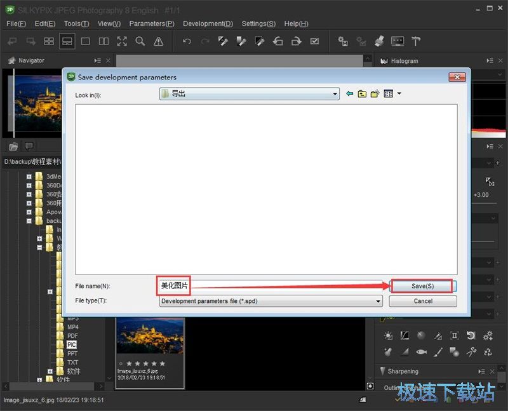Open the Histogram panel options menu
This screenshot has width=508, height=411.
[490, 60]
